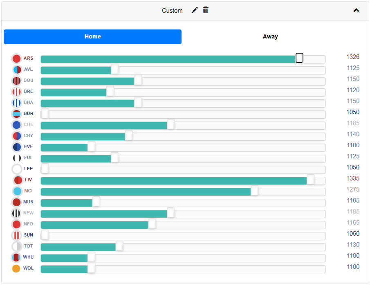Click the BOU team badge icon
The height and width of the screenshot is (286, 379).
16,81
